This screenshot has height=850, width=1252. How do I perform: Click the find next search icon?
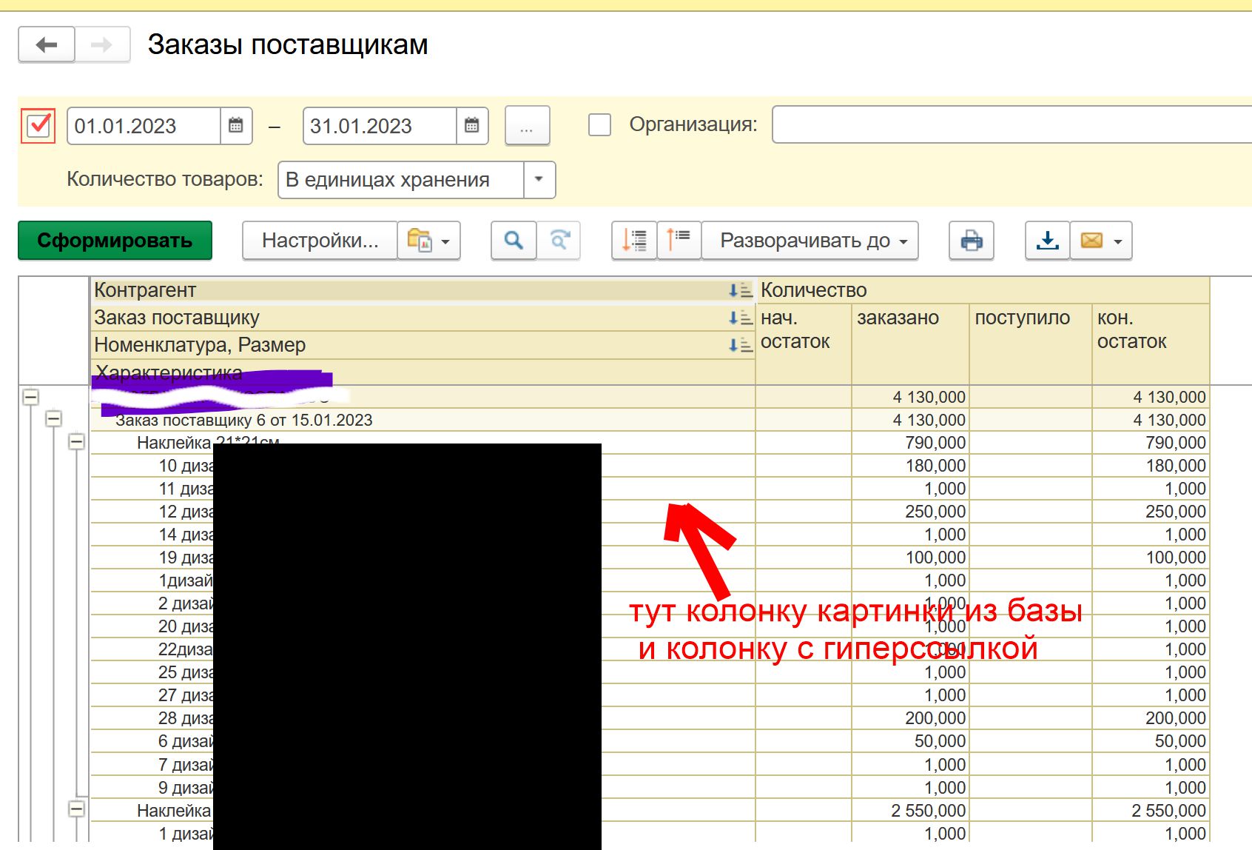[x=559, y=241]
